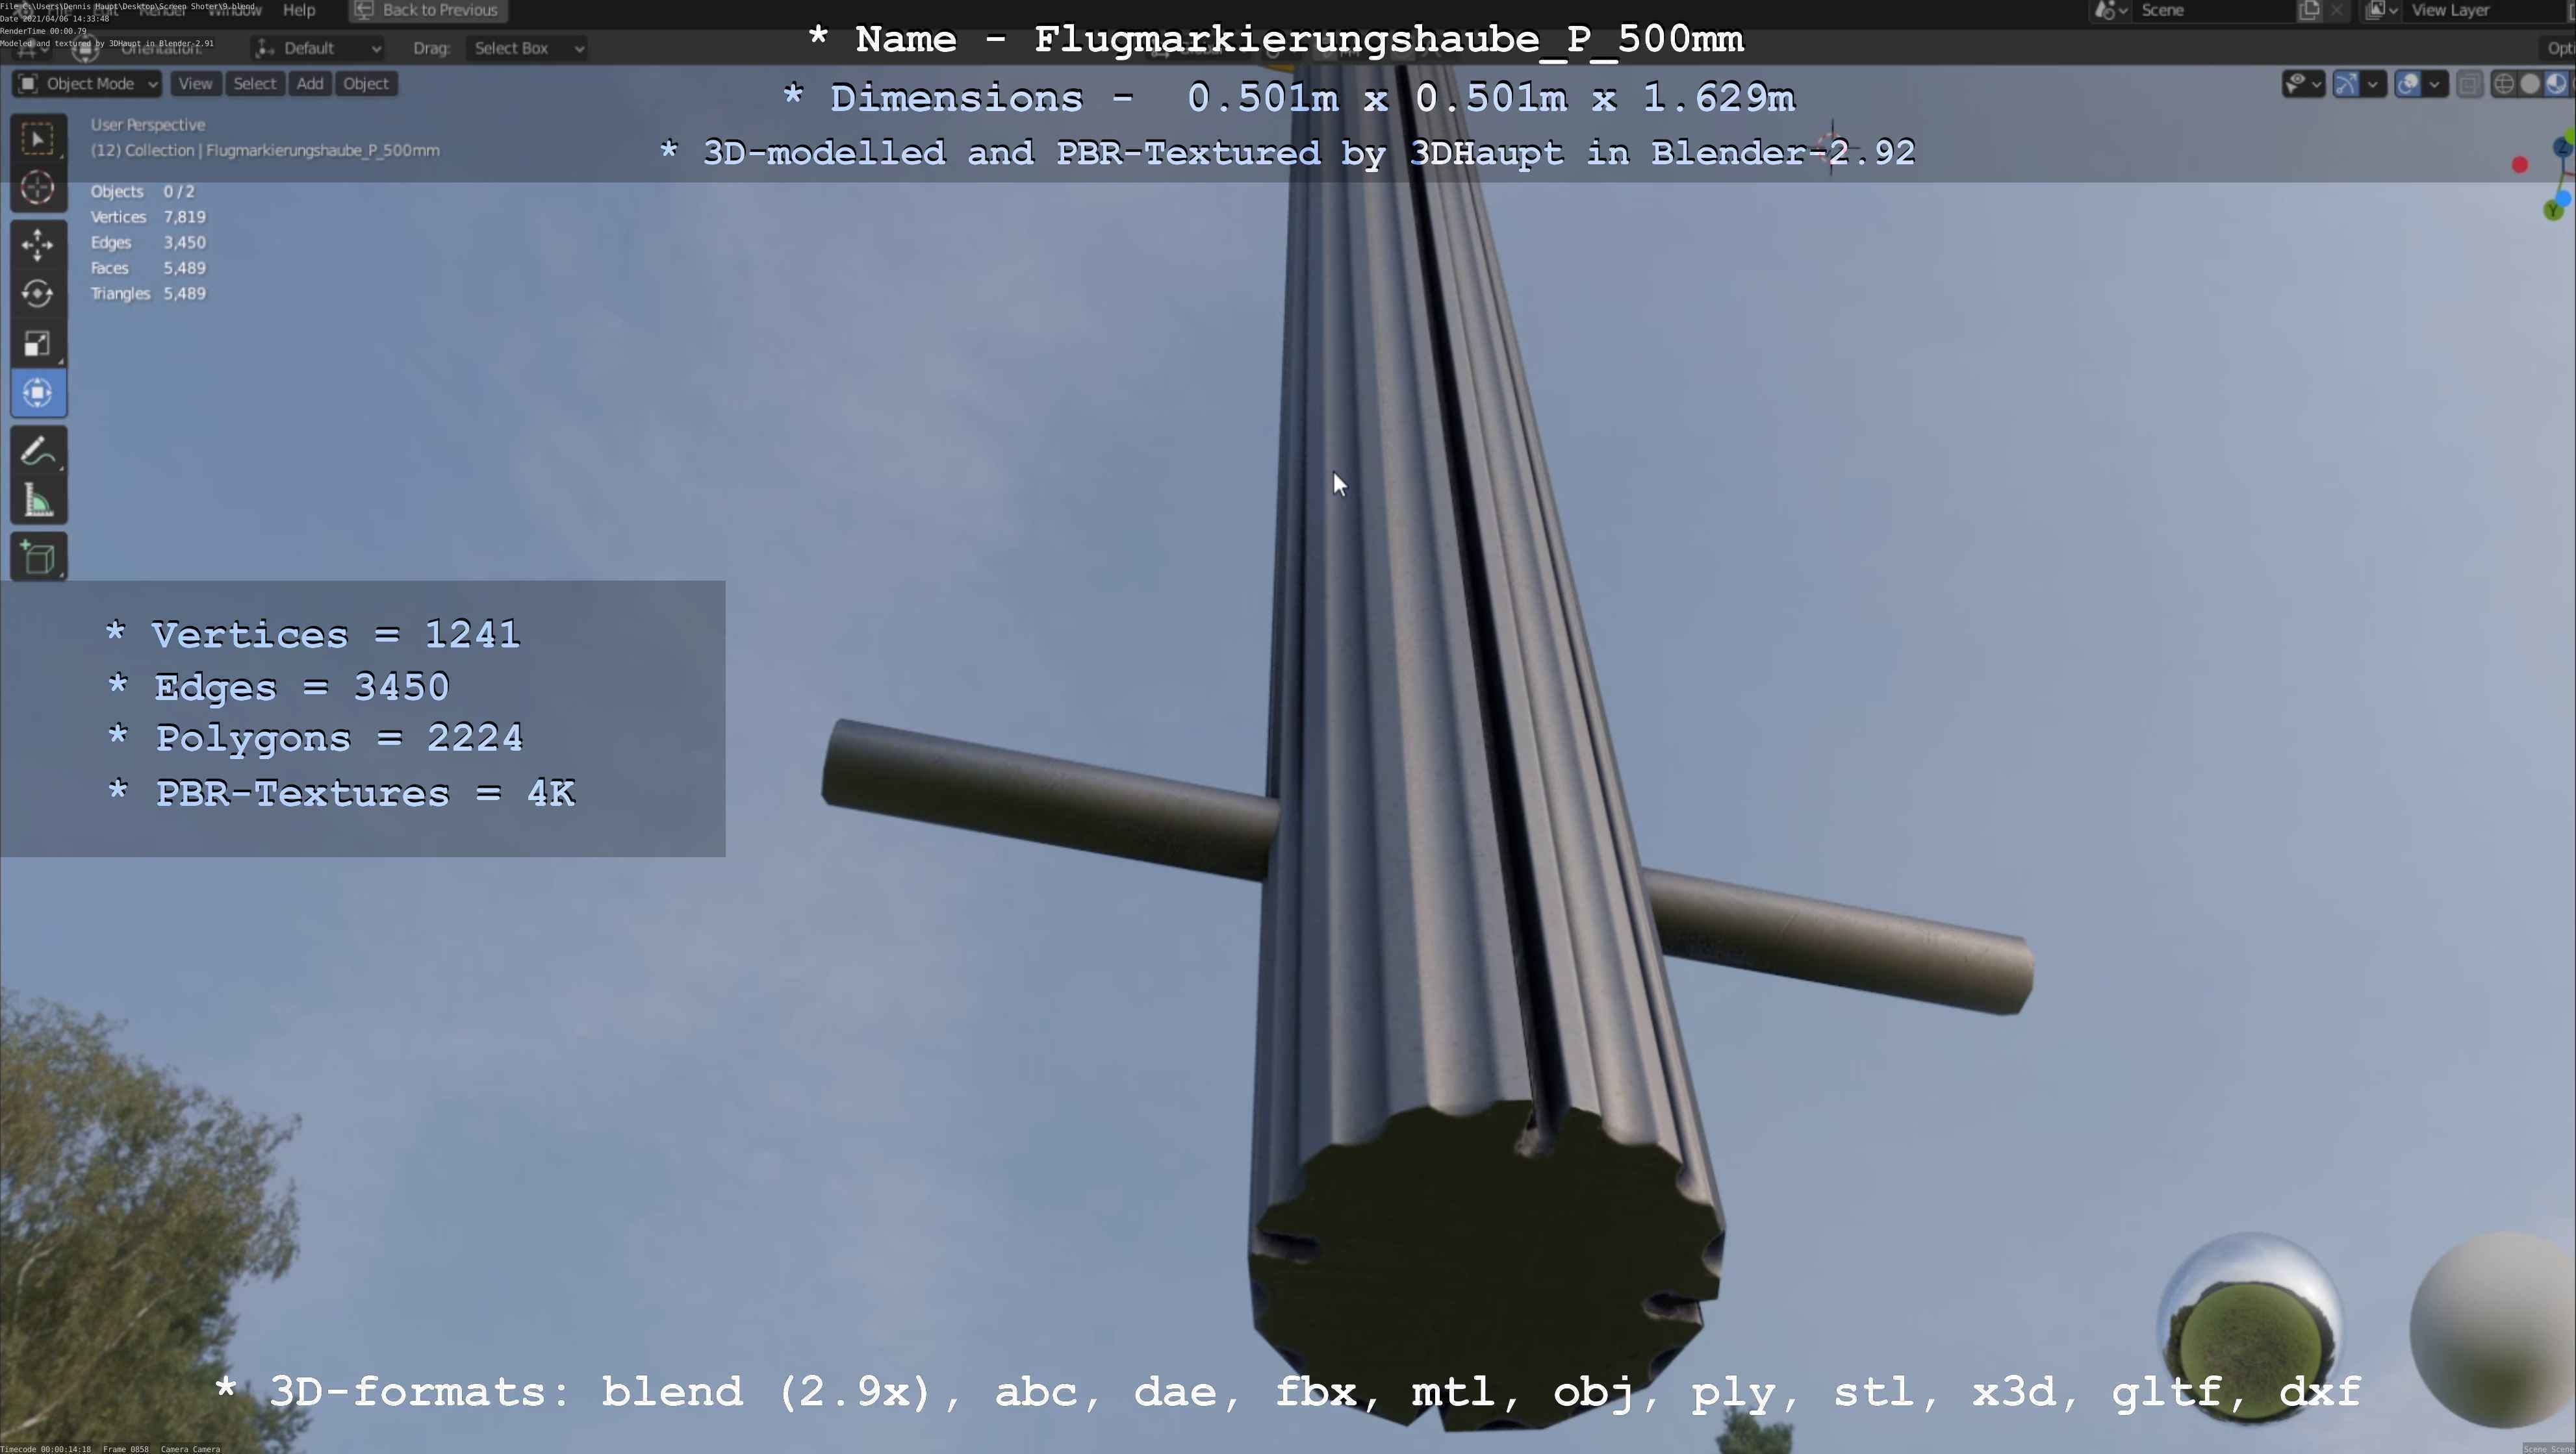Toggle viewport overlays display

coord(2408,84)
